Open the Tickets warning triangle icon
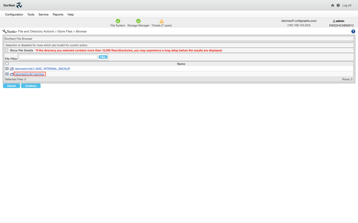The width and height of the screenshot is (358, 223). 162,21
